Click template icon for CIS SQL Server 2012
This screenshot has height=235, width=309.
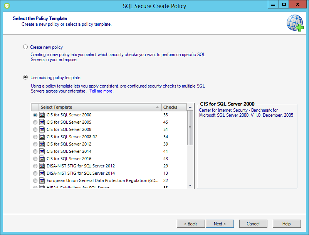(42, 144)
